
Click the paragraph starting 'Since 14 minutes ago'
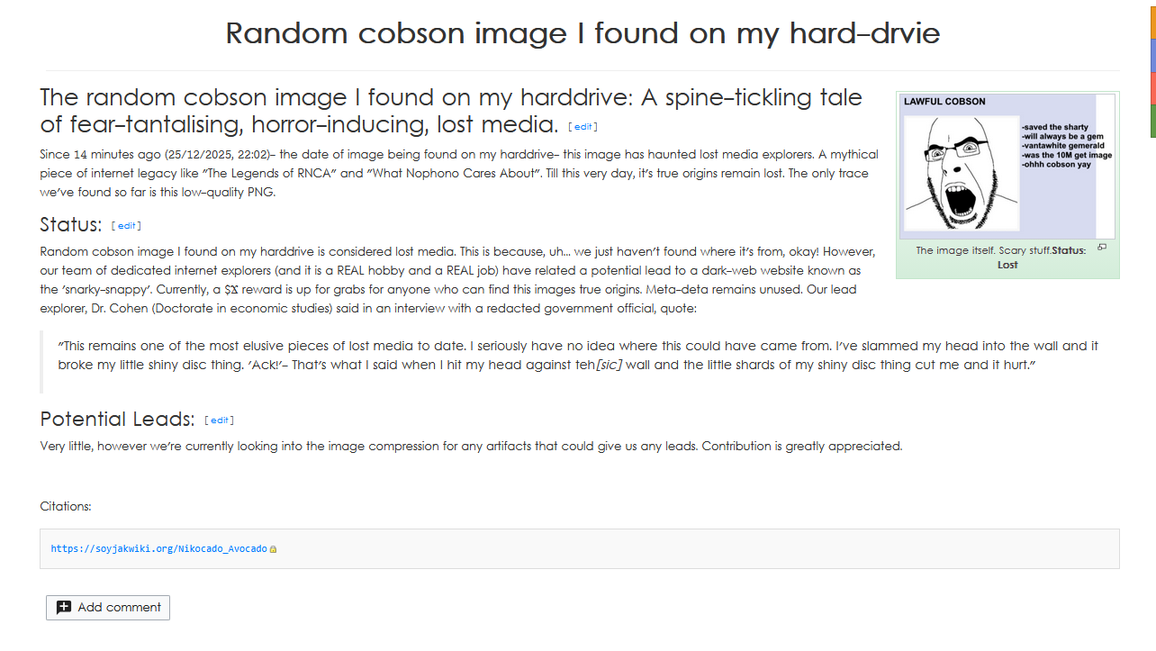point(459,173)
